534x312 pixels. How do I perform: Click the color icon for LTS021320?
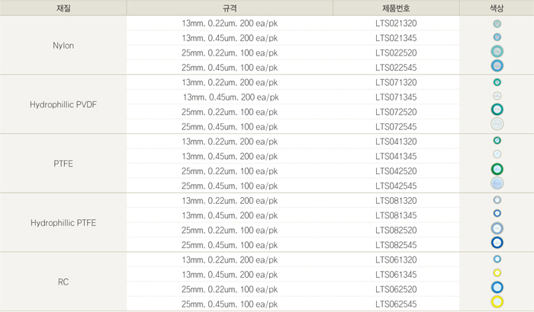click(x=497, y=24)
